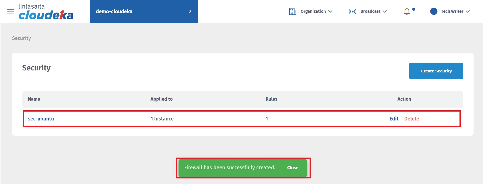Open the hamburger navigation menu
This screenshot has width=483, height=184.
pos(10,11)
